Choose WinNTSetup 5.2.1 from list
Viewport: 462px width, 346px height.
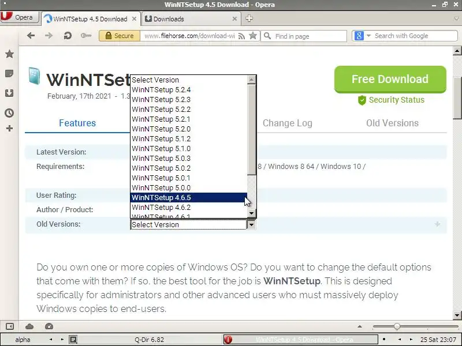coord(189,119)
